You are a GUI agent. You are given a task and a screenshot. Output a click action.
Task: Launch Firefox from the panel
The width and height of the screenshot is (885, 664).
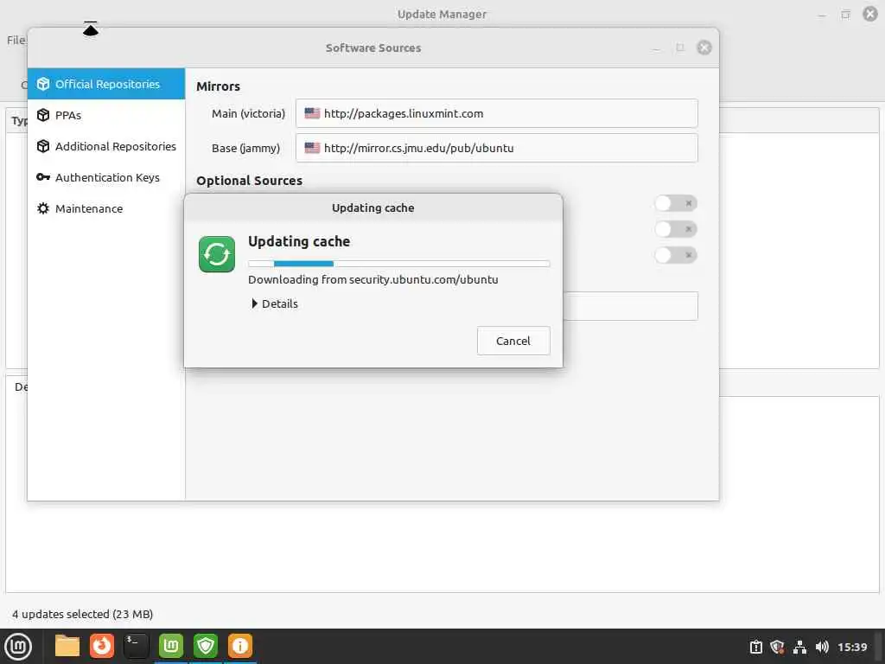(x=102, y=646)
